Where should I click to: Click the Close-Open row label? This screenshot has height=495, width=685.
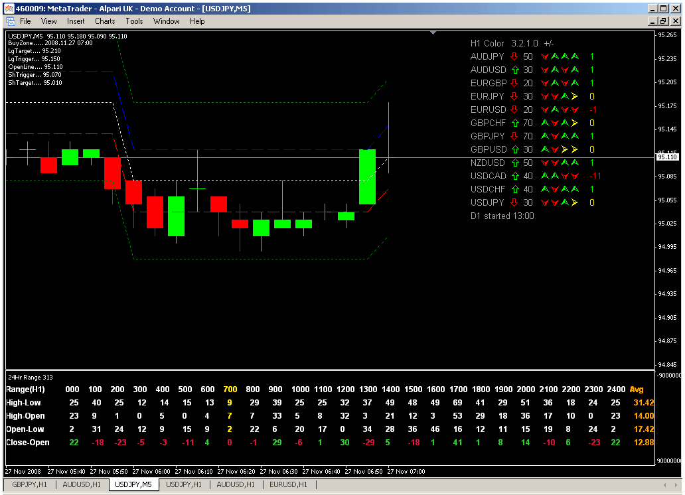pos(27,442)
